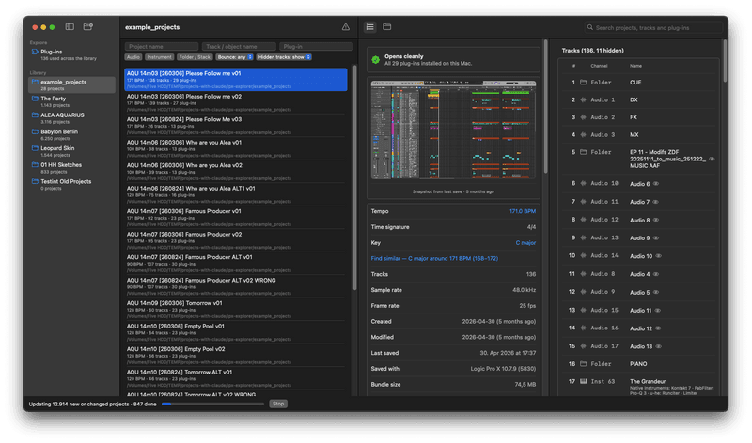Click the Babylon Berlin library folder icon
752x443 pixels.
point(35,131)
